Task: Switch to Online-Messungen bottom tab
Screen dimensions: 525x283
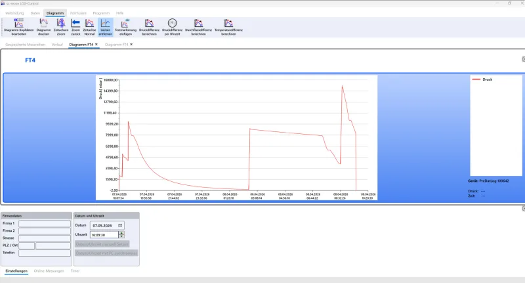Action: pyautogui.click(x=49, y=271)
